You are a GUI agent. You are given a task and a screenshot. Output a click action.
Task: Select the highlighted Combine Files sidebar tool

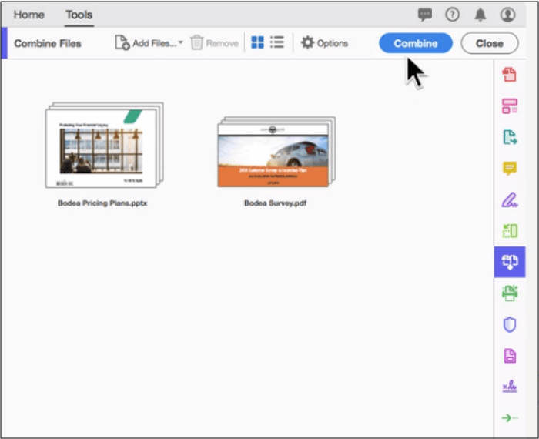[x=510, y=262]
